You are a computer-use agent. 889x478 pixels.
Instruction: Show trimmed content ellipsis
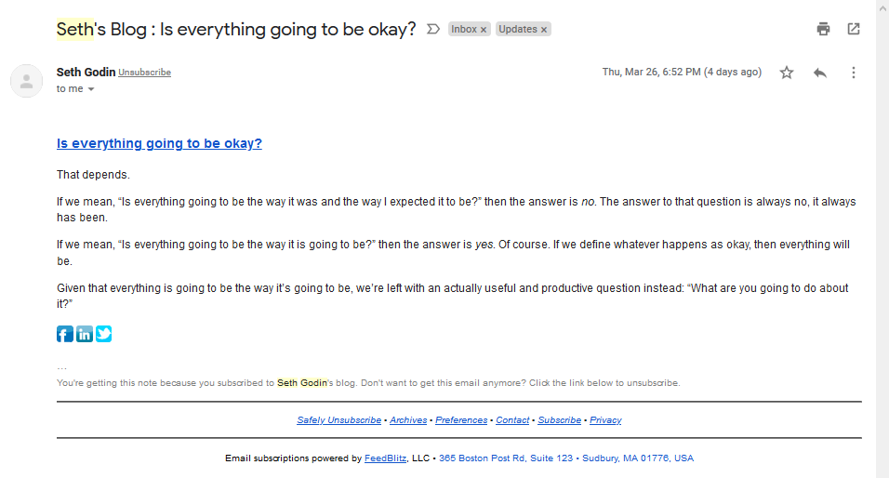[61, 368]
